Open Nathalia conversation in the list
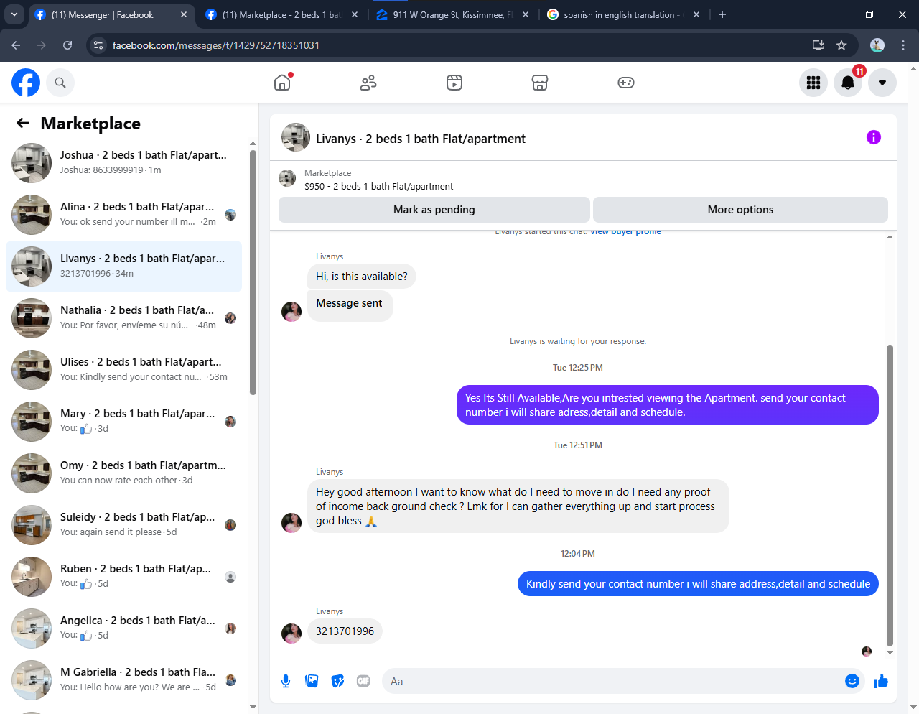The width and height of the screenshot is (919, 714). (123, 318)
